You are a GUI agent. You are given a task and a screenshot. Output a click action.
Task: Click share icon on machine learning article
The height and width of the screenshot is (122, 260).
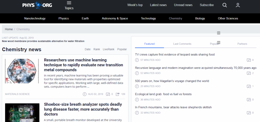click(118, 94)
